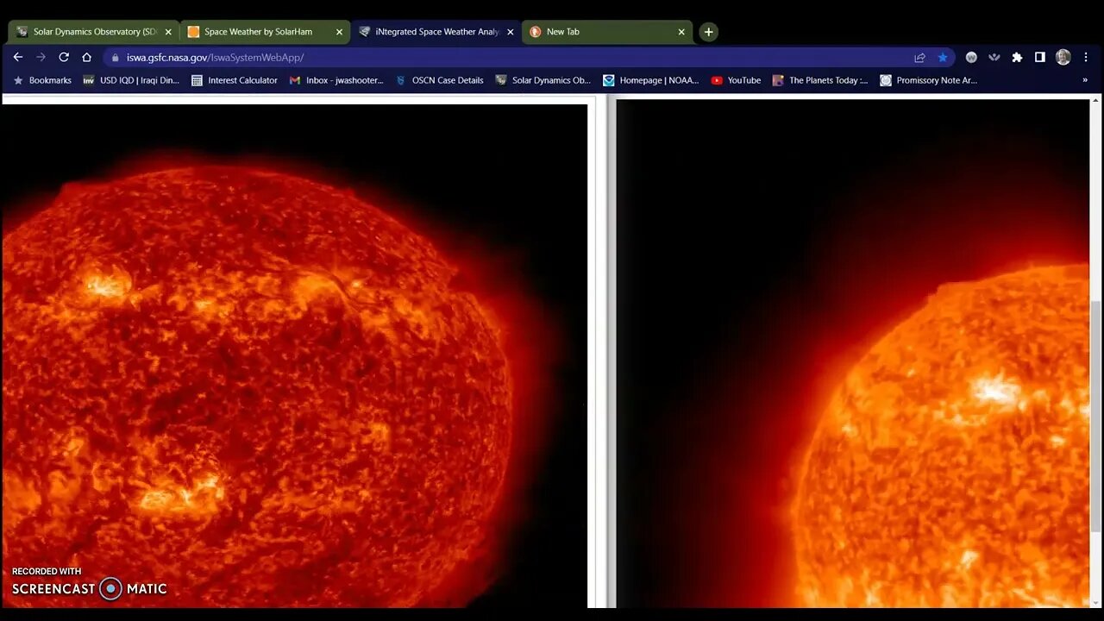The image size is (1104, 621).
Task: Open a new browser tab with plus
Action: [x=708, y=32]
